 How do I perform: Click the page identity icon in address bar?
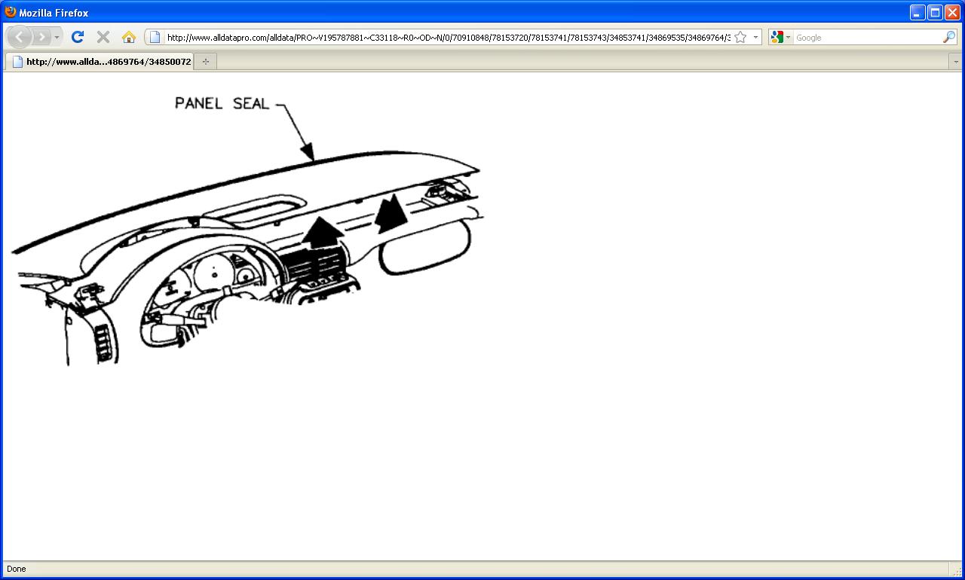pyautogui.click(x=155, y=37)
